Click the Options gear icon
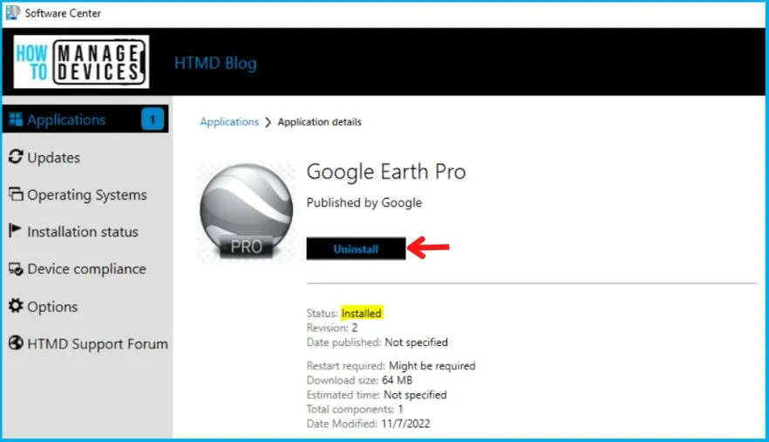The height and width of the screenshot is (442, 769). click(x=15, y=306)
